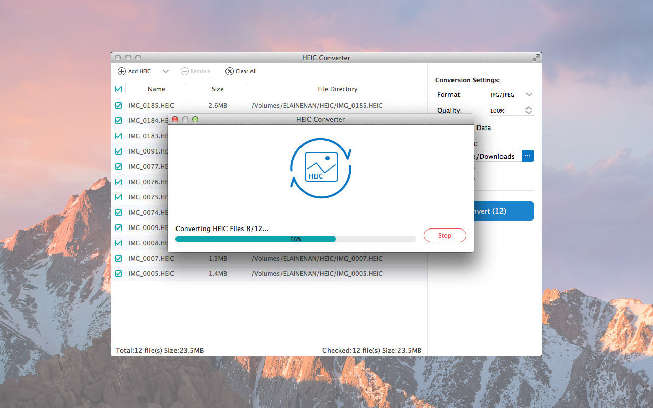Uncheck the IMG_0007.HEIC checkbox

[119, 258]
